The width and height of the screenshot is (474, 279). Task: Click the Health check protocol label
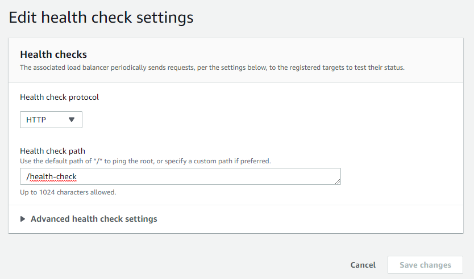(59, 97)
